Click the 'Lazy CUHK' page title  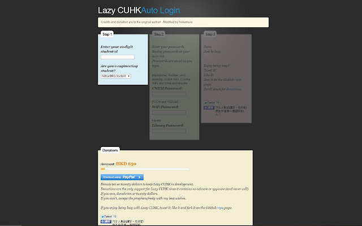(119, 10)
